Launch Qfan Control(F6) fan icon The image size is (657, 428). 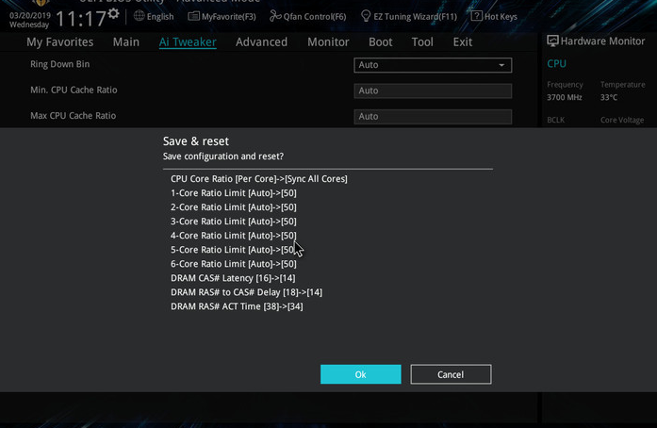coord(275,16)
